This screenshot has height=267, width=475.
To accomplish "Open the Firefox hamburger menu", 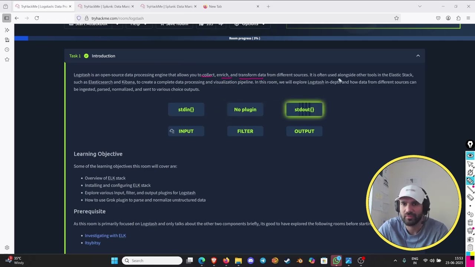I will click(468, 18).
